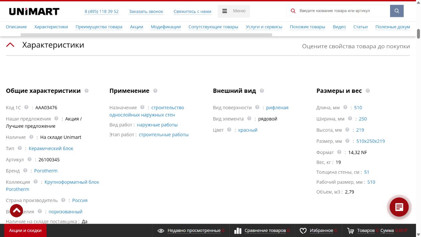The image size is (421, 237).
Task: Click help icon next to Размеры и вес
Action: coord(368,91)
